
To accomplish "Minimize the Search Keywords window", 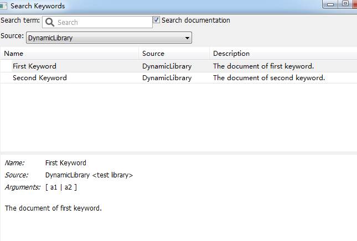I will tap(330, 4).
